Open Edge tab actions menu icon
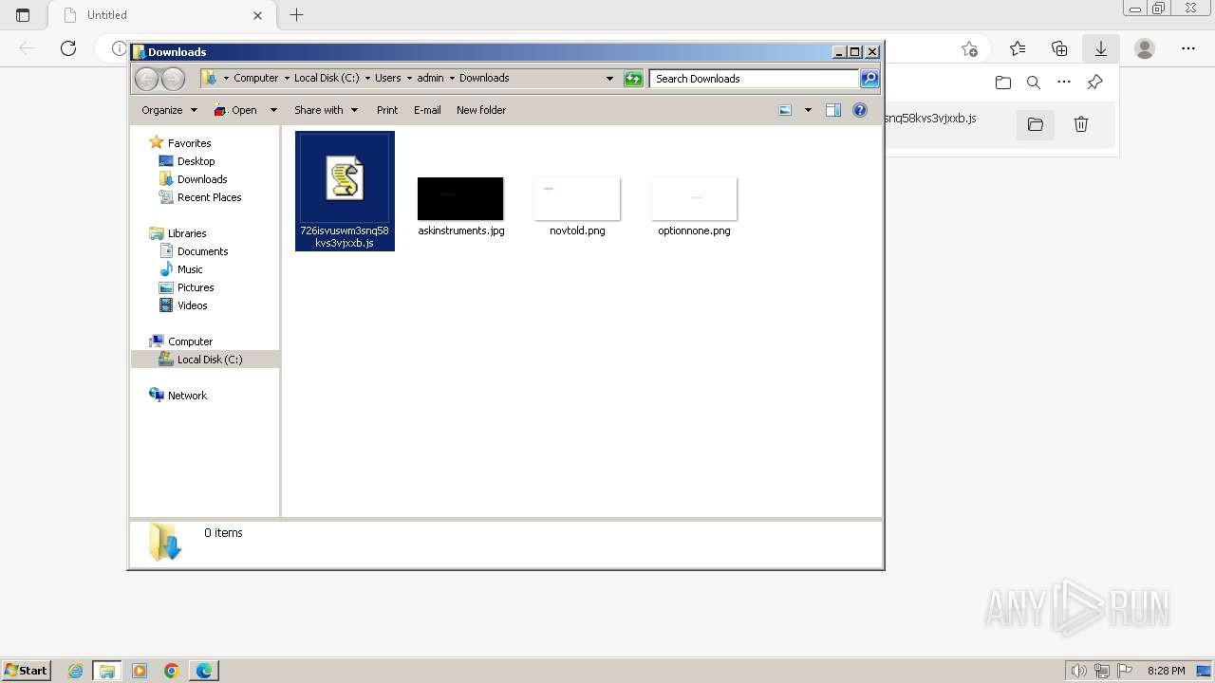Image resolution: width=1215 pixels, height=683 pixels. (x=23, y=15)
